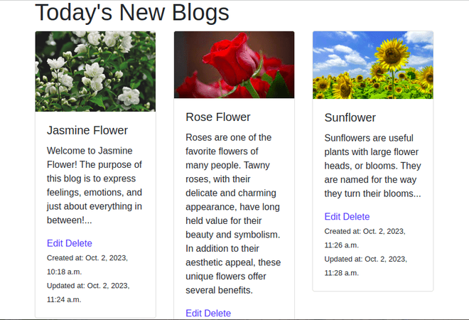
Task: Delete the Sunflower blog post
Action: (357, 217)
